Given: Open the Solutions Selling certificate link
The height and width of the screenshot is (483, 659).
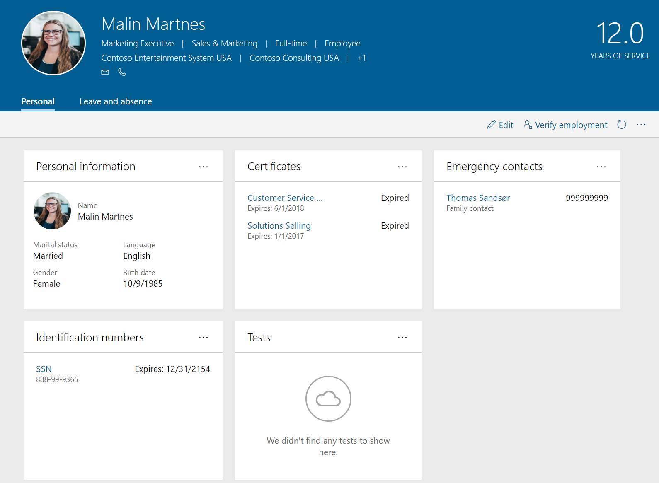Looking at the screenshot, I should point(279,226).
